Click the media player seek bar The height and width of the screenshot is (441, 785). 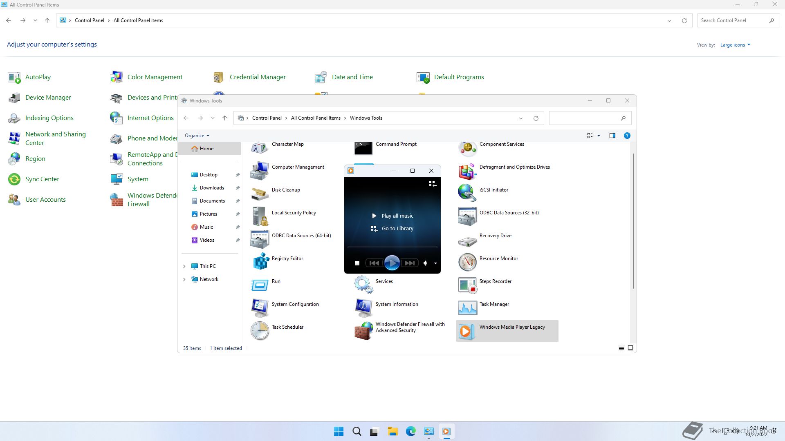[392, 247]
